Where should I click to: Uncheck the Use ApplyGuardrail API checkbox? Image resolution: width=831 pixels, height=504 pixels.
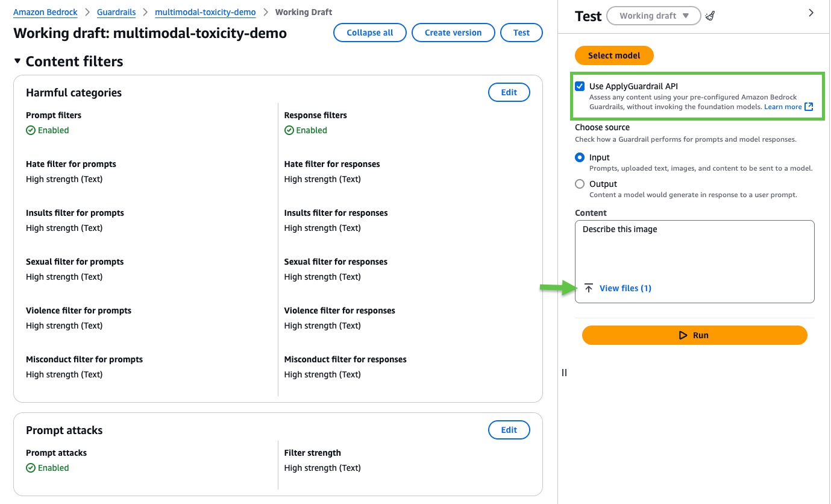tap(580, 86)
